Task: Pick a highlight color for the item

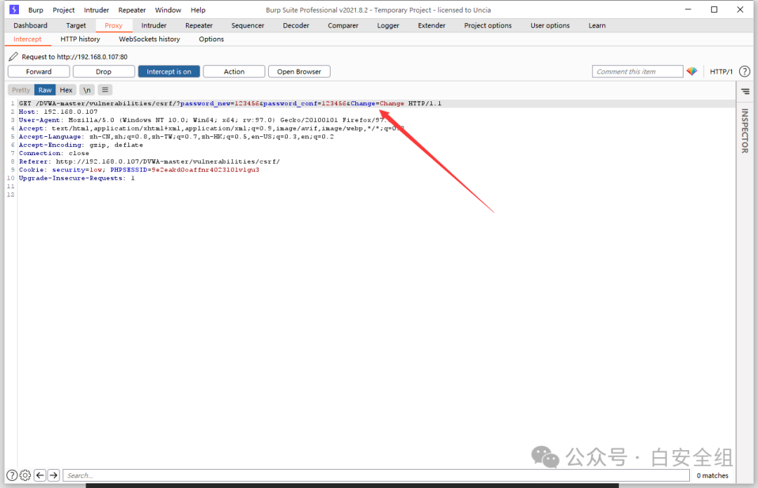Action: 692,71
